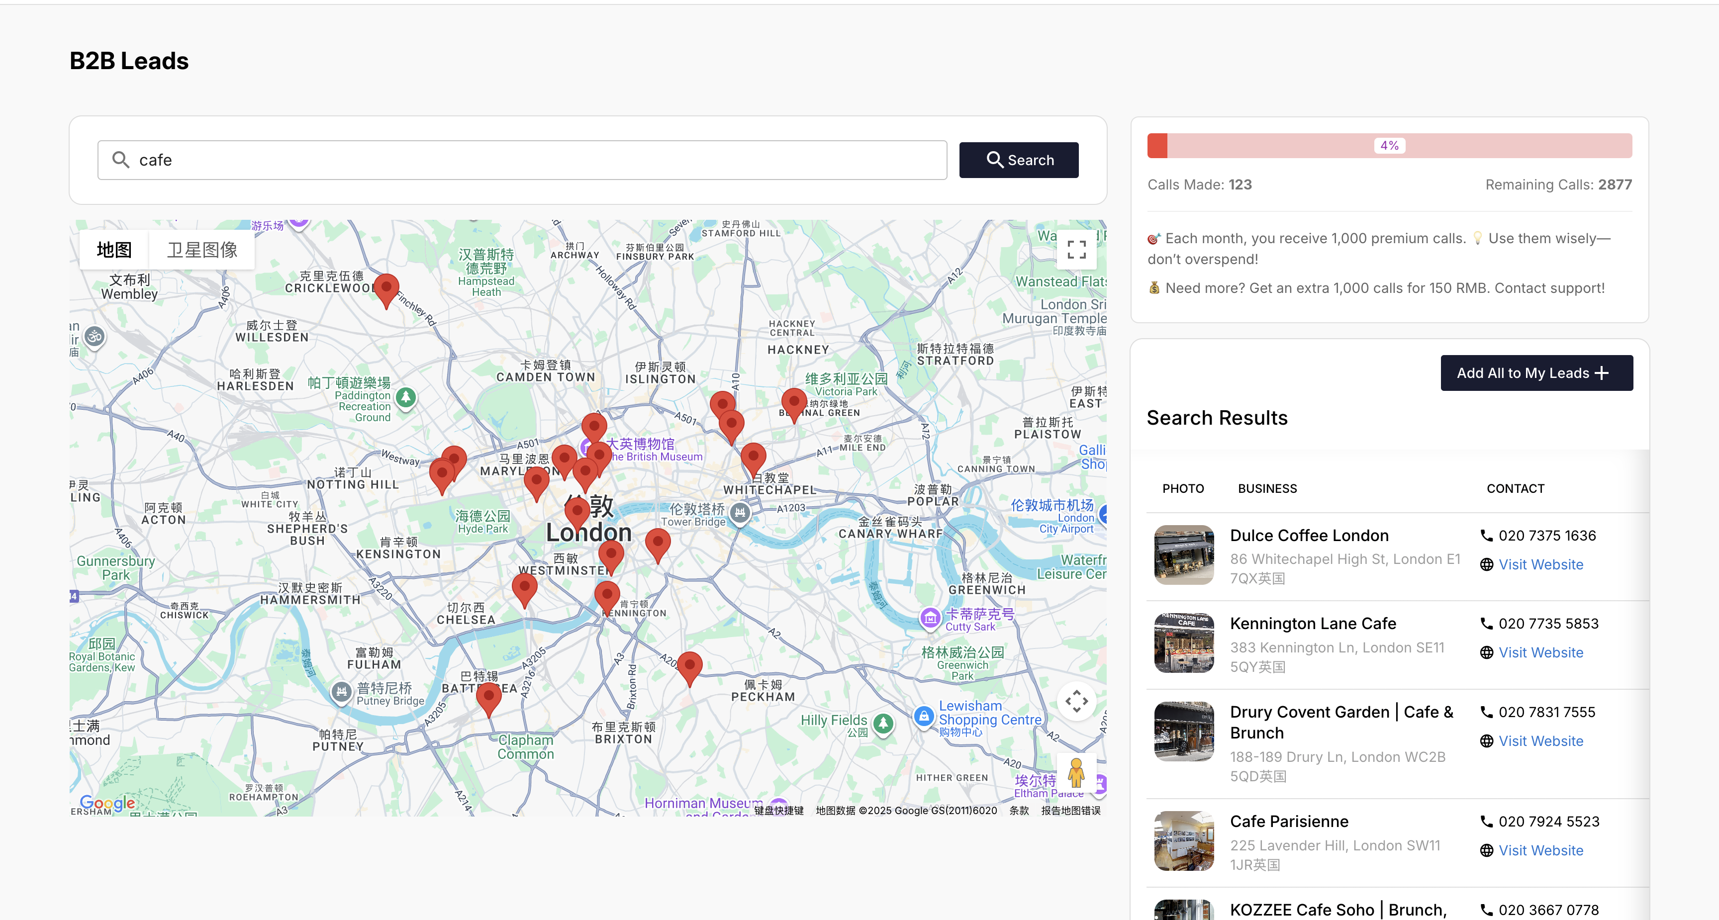Click the Street View pegman icon
This screenshot has width=1719, height=920.
[1076, 773]
